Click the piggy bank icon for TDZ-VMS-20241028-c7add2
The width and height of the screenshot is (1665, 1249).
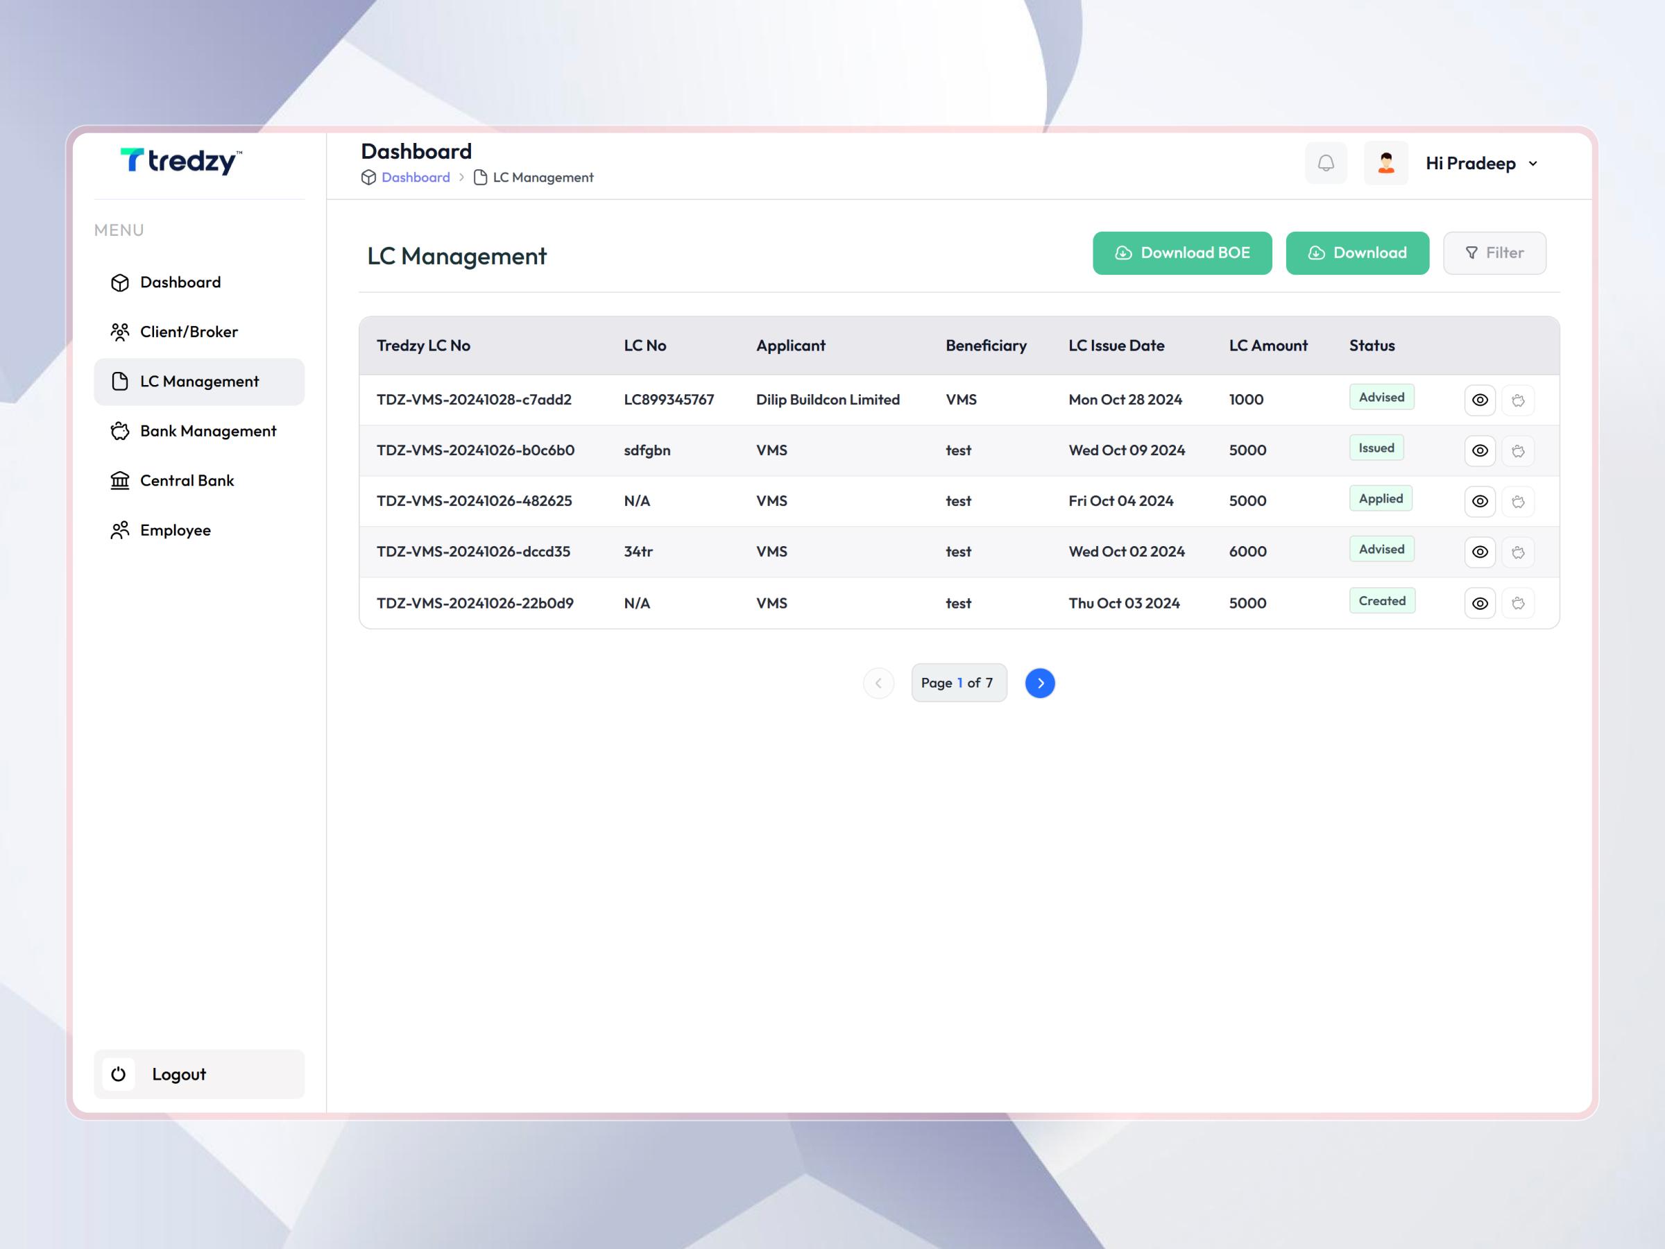click(1518, 400)
